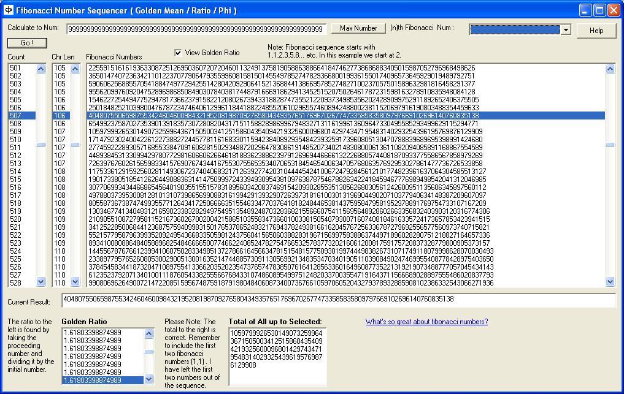624x394 pixels.
Task: Click the Calculate to Num input field
Action: click(x=196, y=29)
